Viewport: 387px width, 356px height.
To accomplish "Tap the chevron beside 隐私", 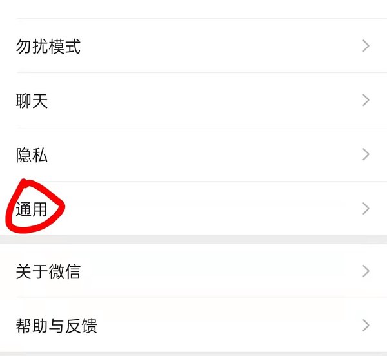I will [366, 154].
